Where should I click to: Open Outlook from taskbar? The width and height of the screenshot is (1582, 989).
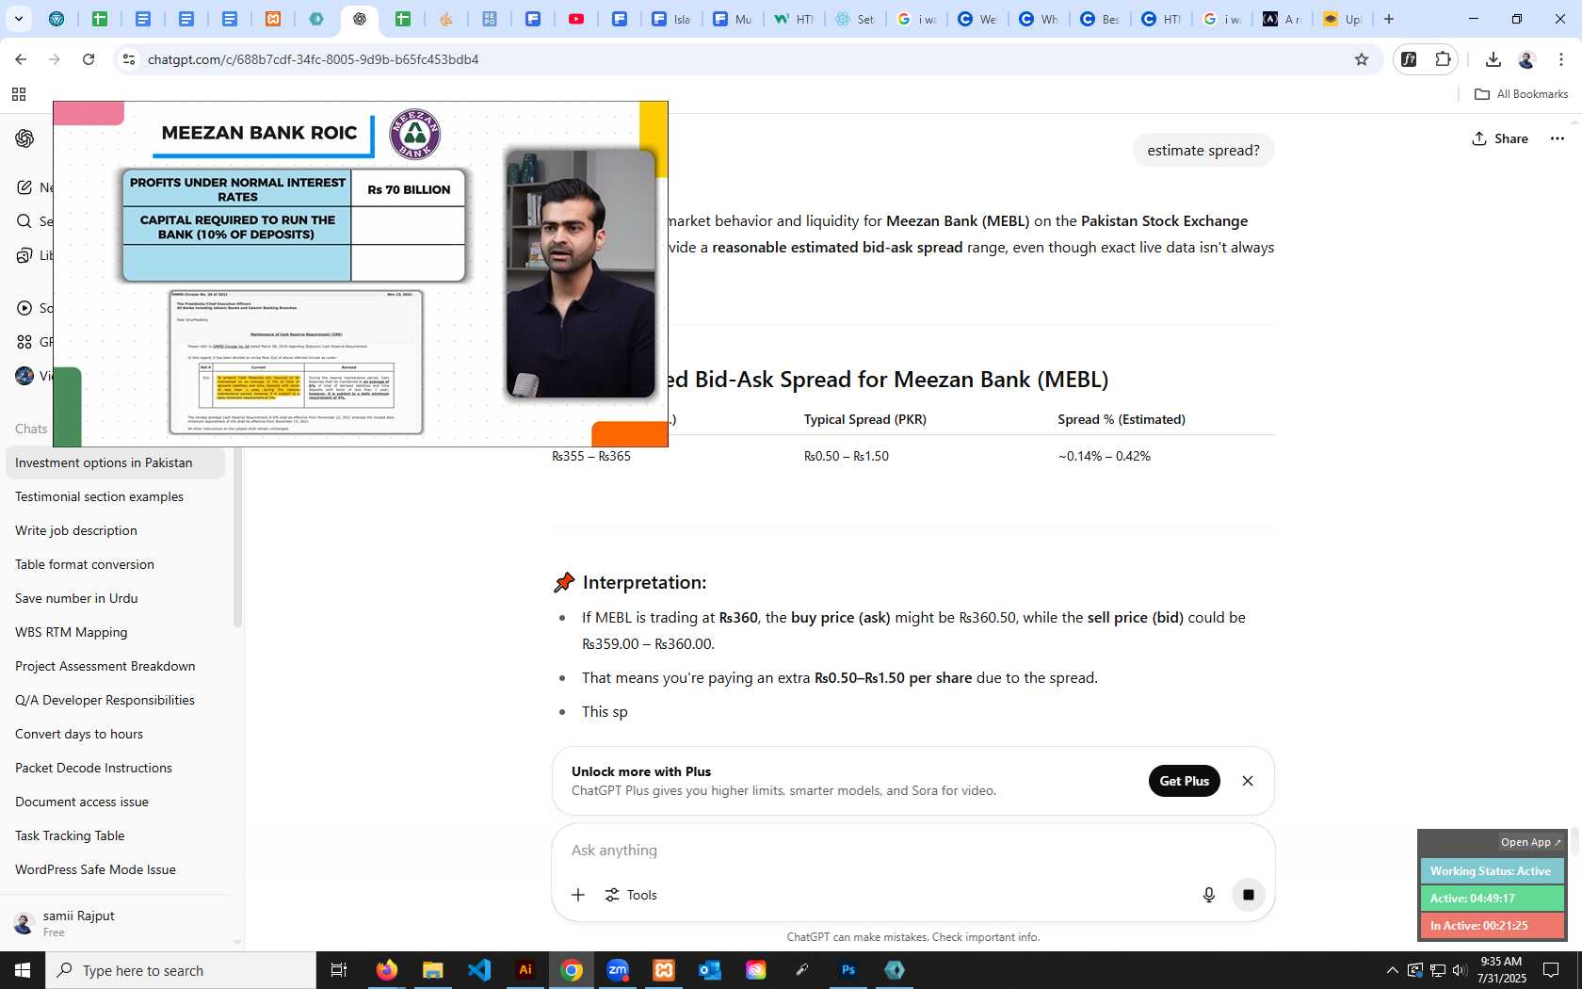710,970
